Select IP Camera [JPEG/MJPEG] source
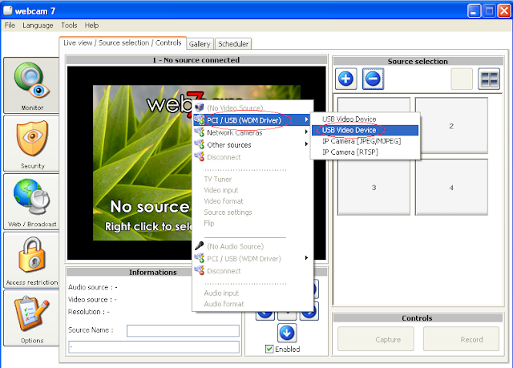 [365, 141]
